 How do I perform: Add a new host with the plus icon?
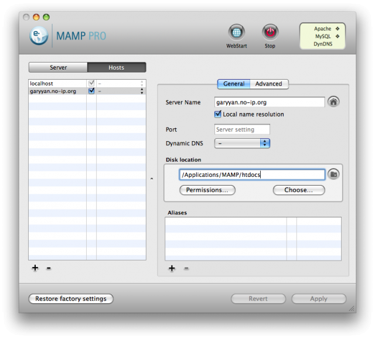coord(35,268)
